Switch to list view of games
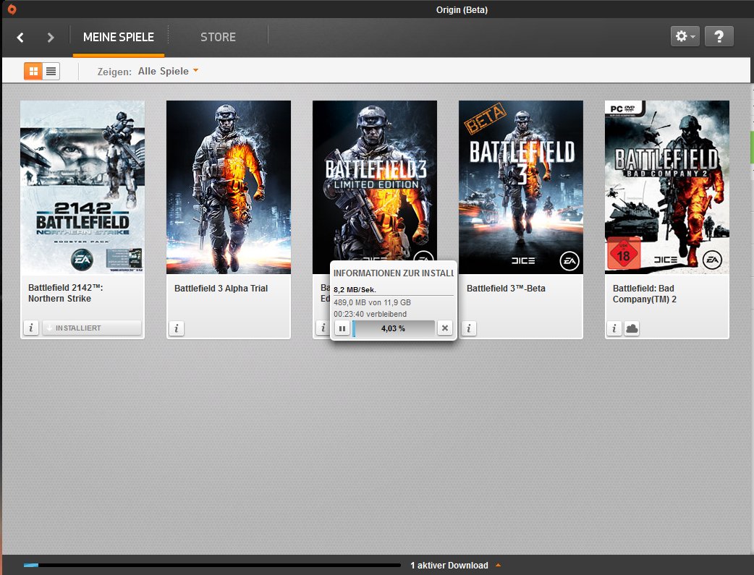This screenshot has width=754, height=575. click(x=51, y=72)
